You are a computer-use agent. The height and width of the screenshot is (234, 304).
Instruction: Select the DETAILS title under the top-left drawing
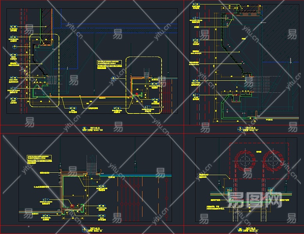tap(95, 128)
